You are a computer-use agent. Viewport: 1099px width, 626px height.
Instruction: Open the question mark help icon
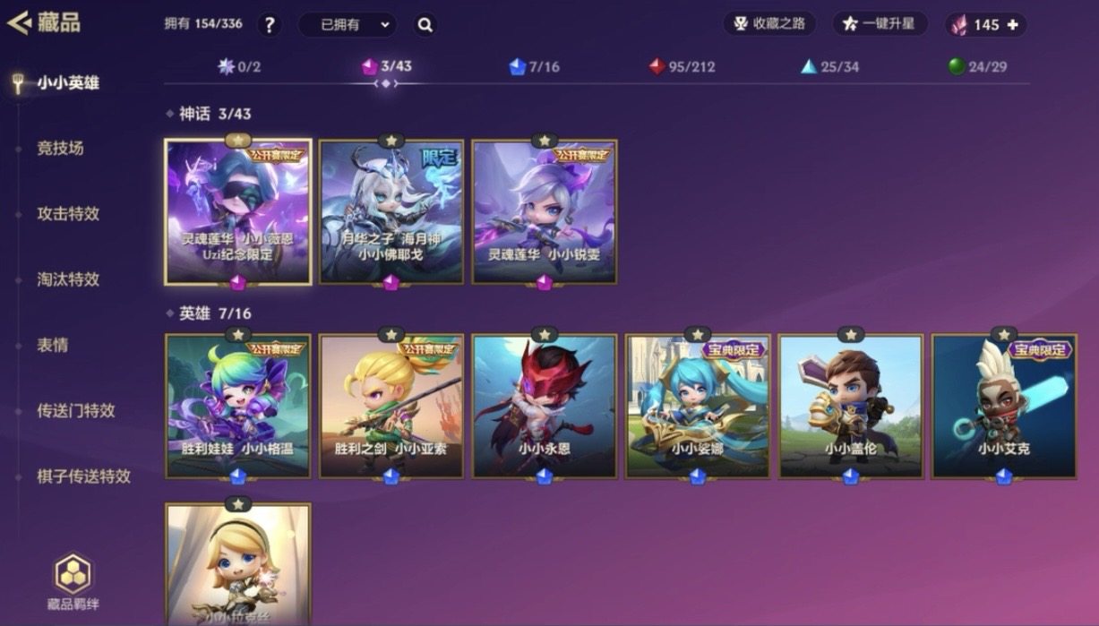270,25
